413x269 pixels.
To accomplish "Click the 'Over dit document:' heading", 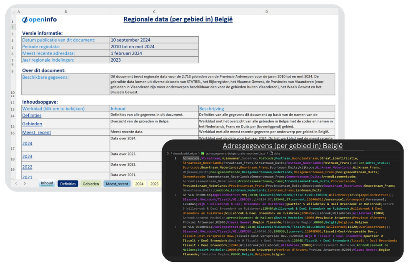I will point(44,70).
